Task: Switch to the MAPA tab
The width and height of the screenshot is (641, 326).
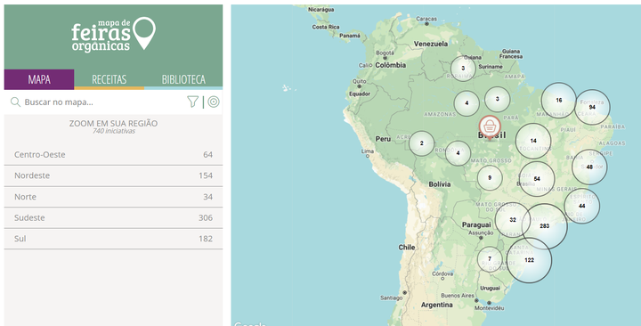Action: coord(39,79)
